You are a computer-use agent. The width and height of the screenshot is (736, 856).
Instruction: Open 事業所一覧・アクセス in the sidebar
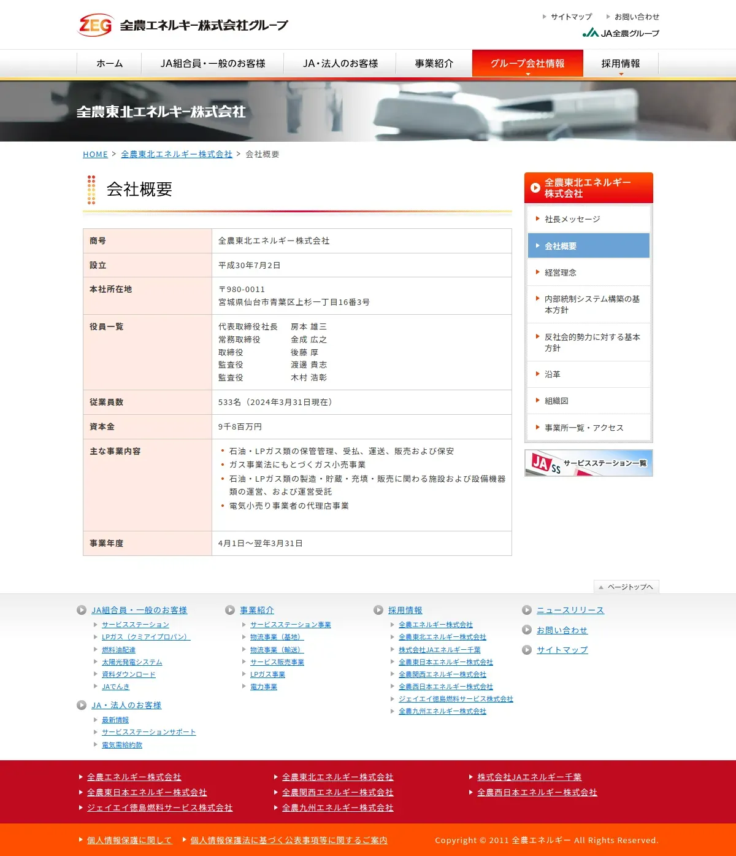click(589, 428)
